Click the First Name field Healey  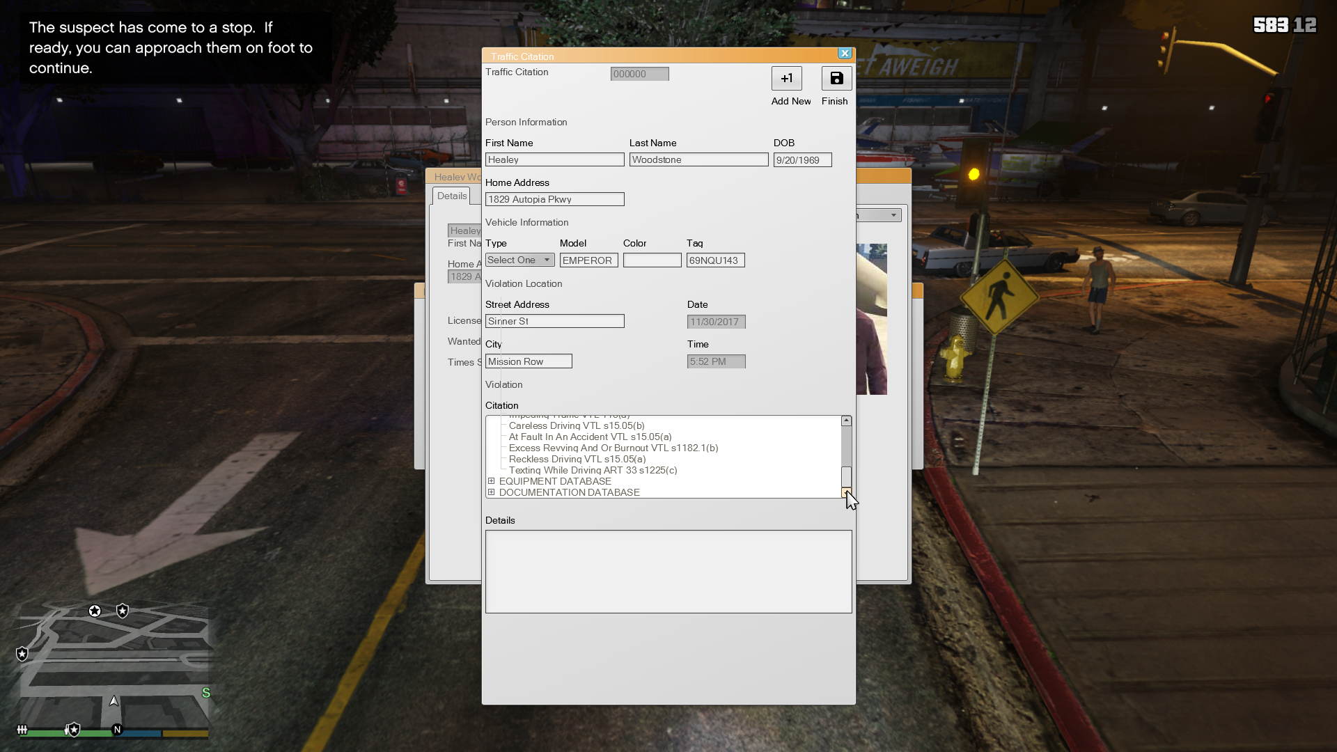(x=554, y=160)
